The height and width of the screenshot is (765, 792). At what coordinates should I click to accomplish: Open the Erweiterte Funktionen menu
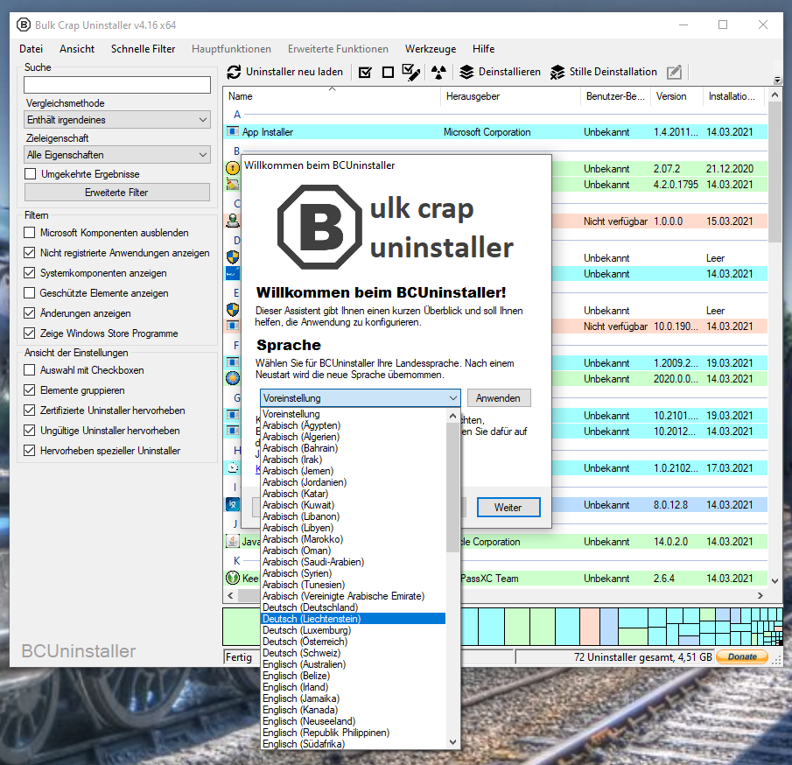(x=338, y=49)
